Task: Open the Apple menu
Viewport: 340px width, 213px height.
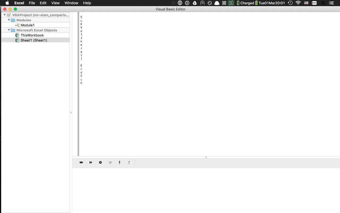Action: pos(7,3)
